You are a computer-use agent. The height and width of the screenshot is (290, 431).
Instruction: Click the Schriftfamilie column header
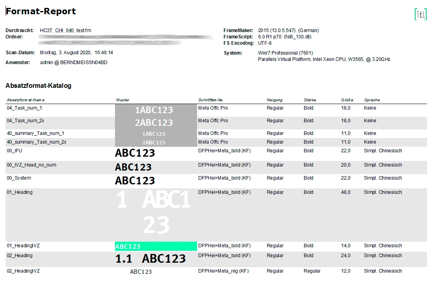[210, 100]
